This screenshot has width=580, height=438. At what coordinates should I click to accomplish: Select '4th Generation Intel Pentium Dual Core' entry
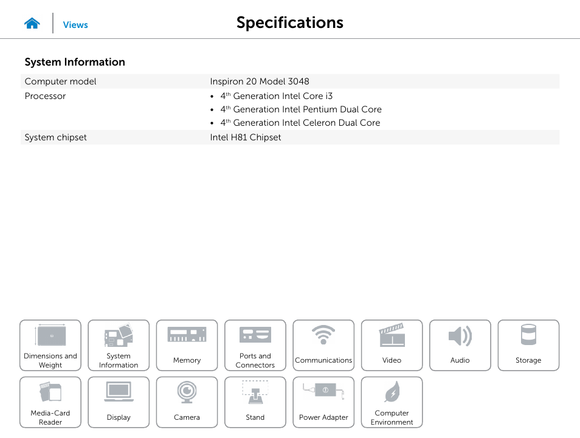[x=301, y=109]
